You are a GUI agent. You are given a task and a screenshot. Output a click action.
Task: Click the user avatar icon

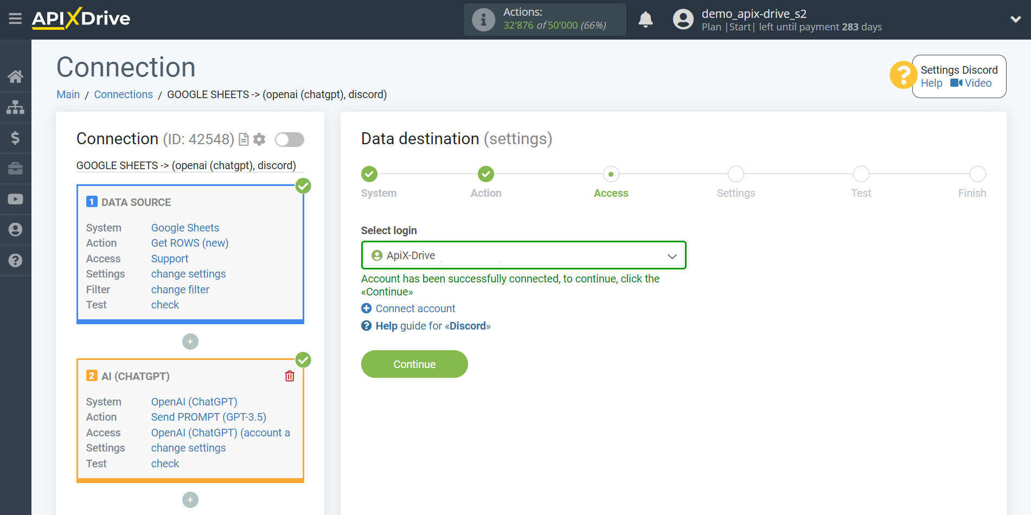point(683,20)
